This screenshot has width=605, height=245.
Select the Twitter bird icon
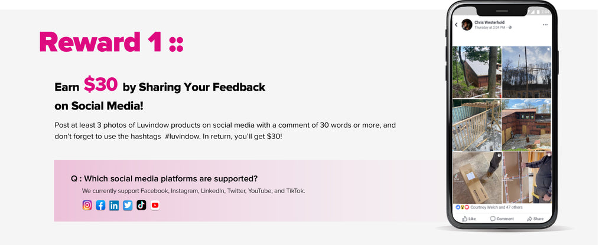[128, 206]
